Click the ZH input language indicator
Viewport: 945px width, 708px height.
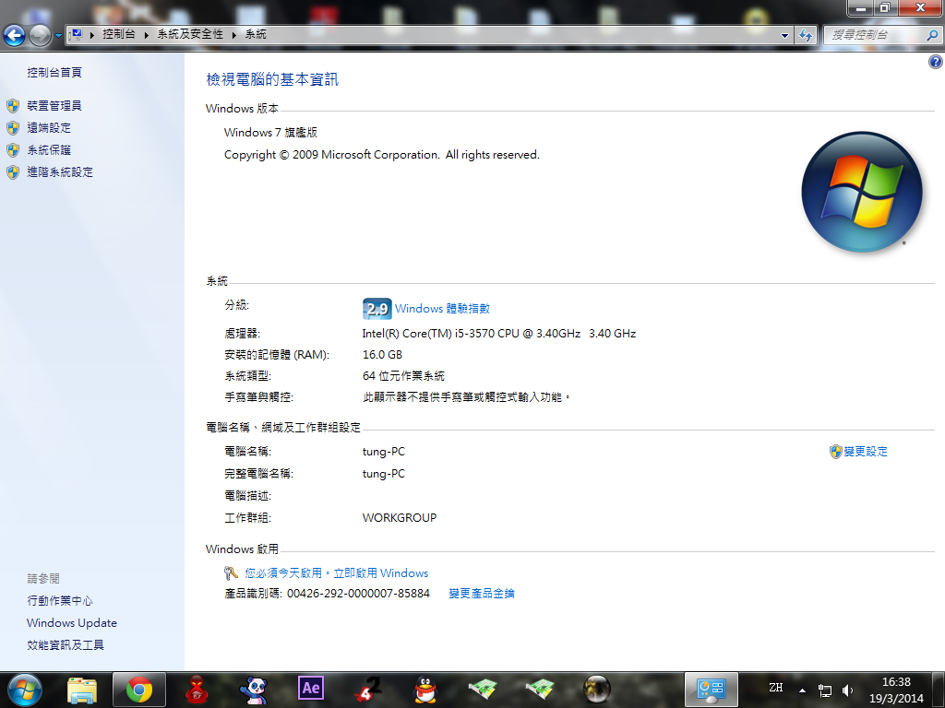(x=775, y=688)
